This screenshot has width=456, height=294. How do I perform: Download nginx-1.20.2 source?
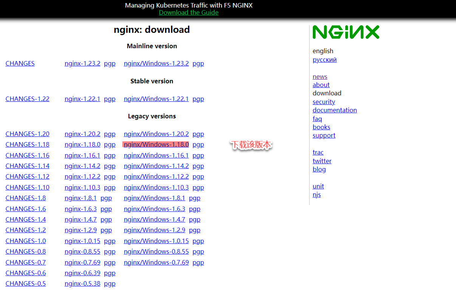coord(82,134)
